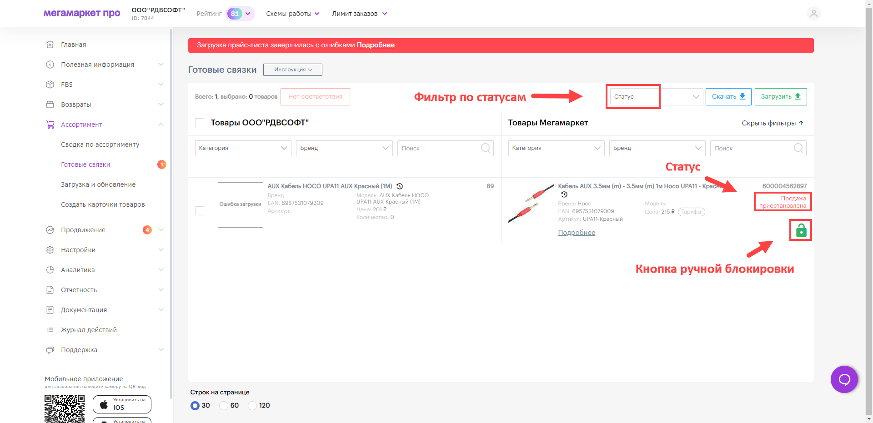Open the Инструкция dropdown
This screenshot has width=873, height=423.
point(293,70)
